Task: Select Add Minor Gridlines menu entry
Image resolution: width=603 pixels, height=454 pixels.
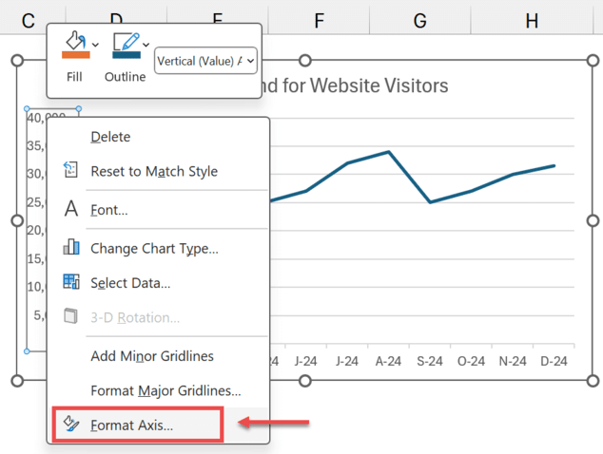Action: coord(151,356)
